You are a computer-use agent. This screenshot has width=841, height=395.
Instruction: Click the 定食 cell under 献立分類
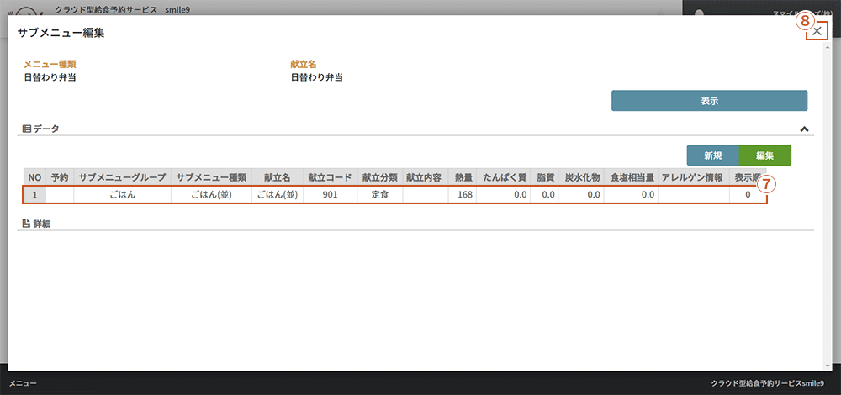click(x=379, y=195)
